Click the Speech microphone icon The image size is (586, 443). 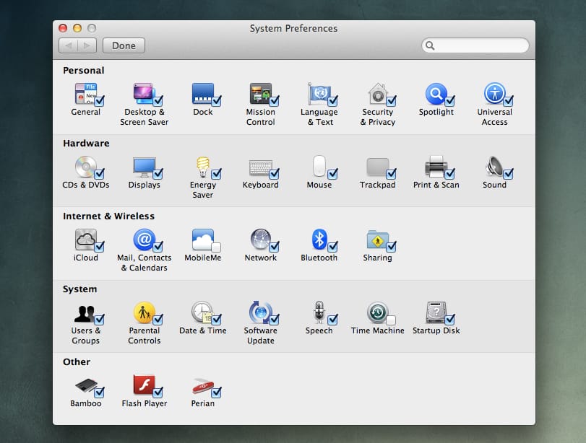pyautogui.click(x=319, y=312)
